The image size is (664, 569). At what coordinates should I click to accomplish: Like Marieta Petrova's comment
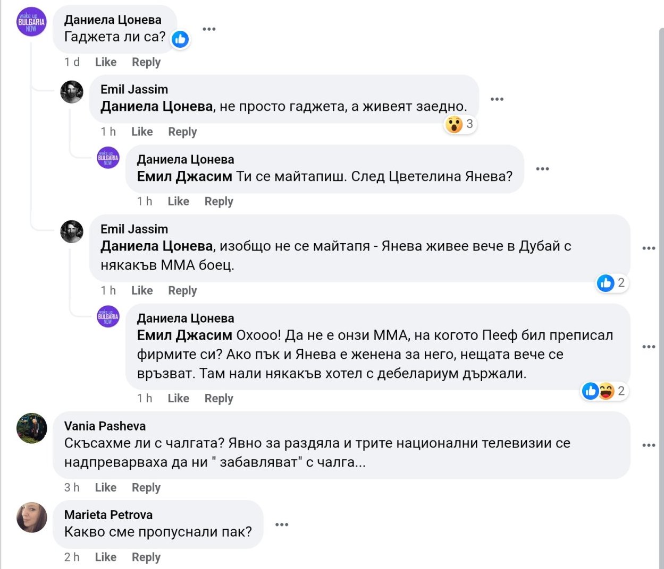coord(106,557)
